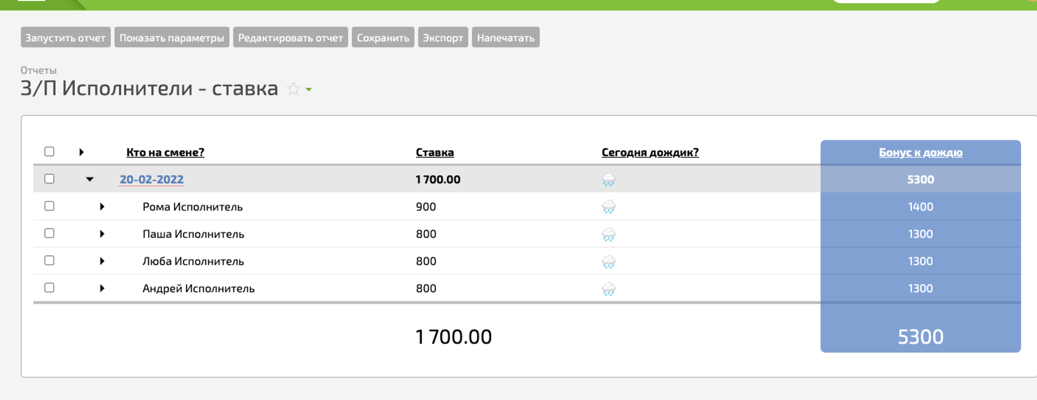Screen dimensions: 1037x400
Task: Click rain cloud icon in Андрей Исполнитель row
Action: [608, 289]
